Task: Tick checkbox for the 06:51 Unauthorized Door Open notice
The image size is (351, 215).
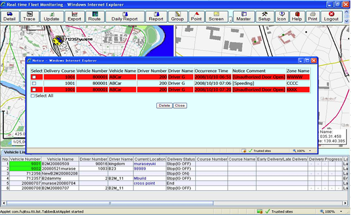Action: (x=34, y=77)
